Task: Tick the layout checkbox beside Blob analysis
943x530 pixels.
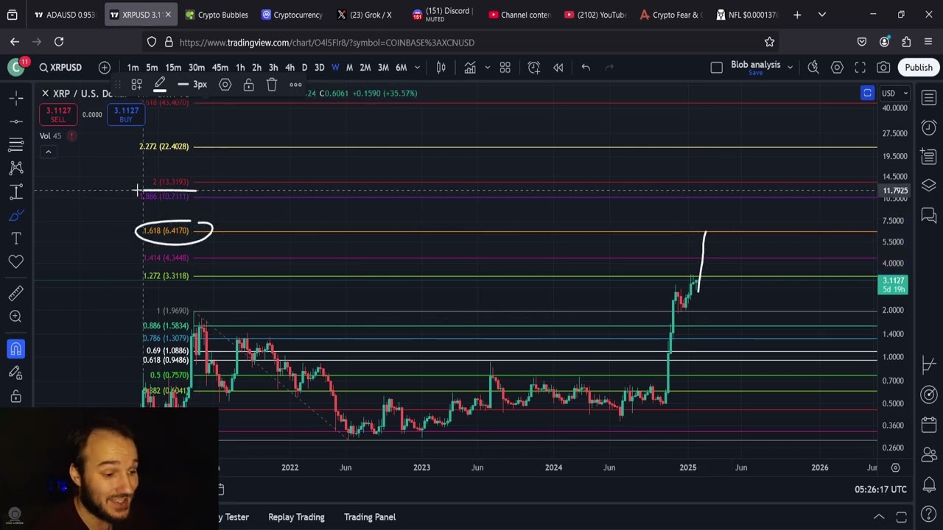Action: pos(716,68)
